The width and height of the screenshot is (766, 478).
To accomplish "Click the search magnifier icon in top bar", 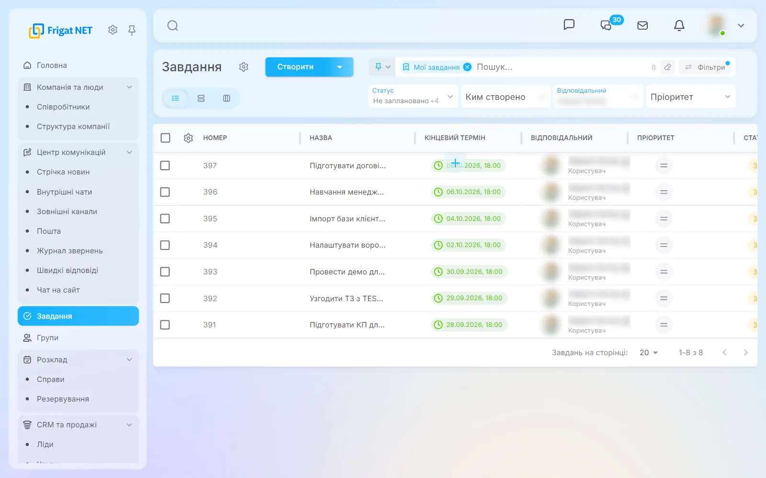I will (x=173, y=25).
